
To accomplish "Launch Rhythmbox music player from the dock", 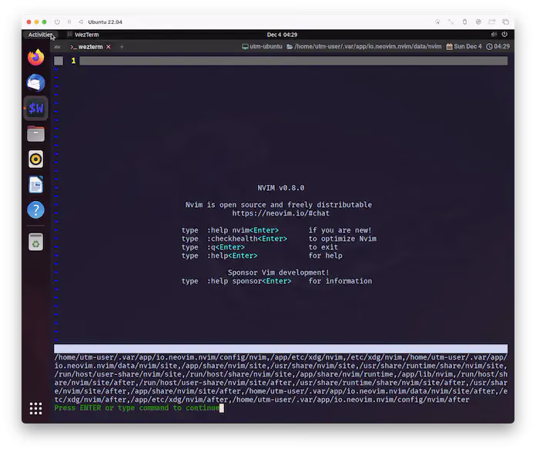I will [x=36, y=159].
